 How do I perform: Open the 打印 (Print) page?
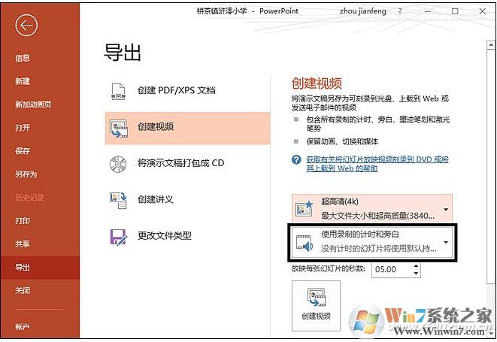(23, 220)
